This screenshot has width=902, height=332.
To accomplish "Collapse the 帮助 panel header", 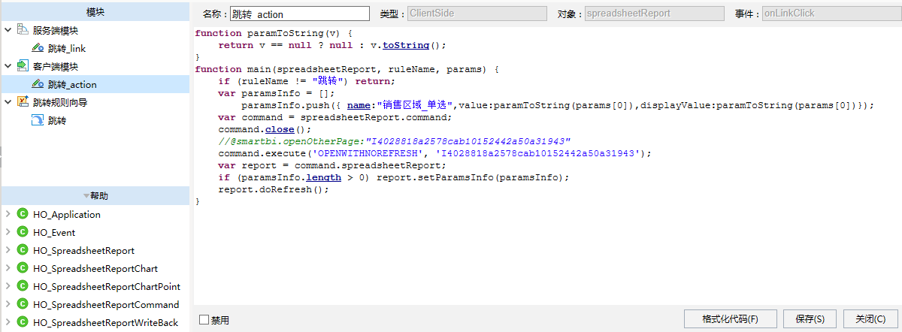I will (95, 195).
